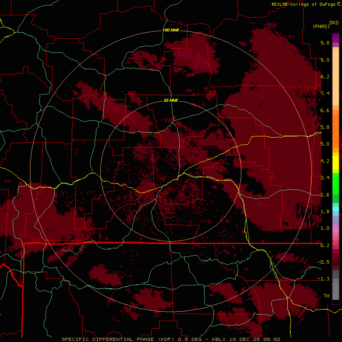Viewport: 342px width, 342px height.
Task: Pick the bright green segment of the color bar
Action: pyautogui.click(x=336, y=183)
